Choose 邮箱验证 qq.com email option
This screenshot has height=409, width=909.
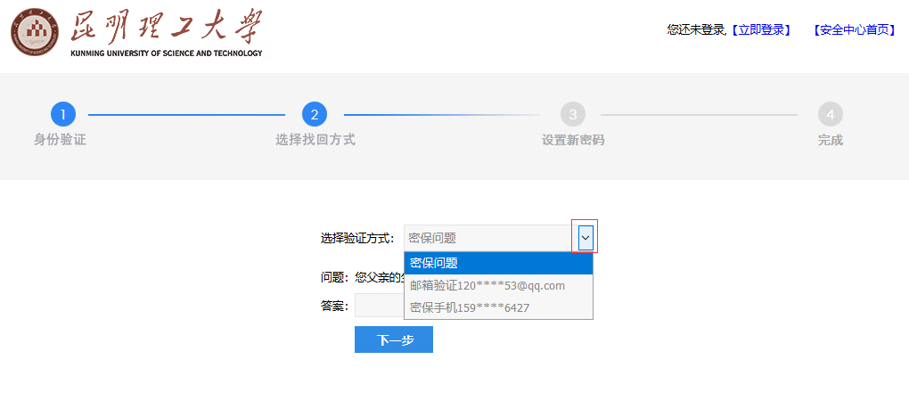pos(498,286)
